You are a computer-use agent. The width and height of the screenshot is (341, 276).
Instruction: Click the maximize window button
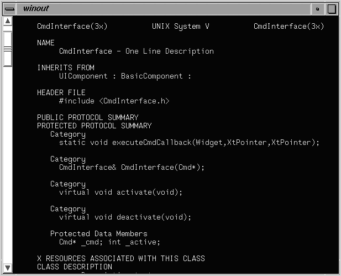[331, 9]
